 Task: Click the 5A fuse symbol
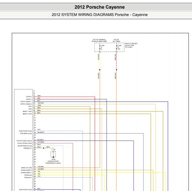[x=100, y=47]
